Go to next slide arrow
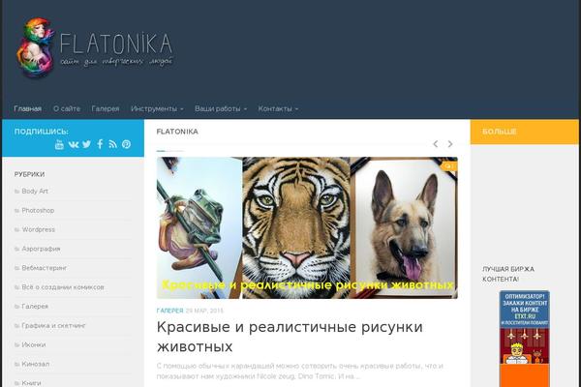 pos(450,144)
